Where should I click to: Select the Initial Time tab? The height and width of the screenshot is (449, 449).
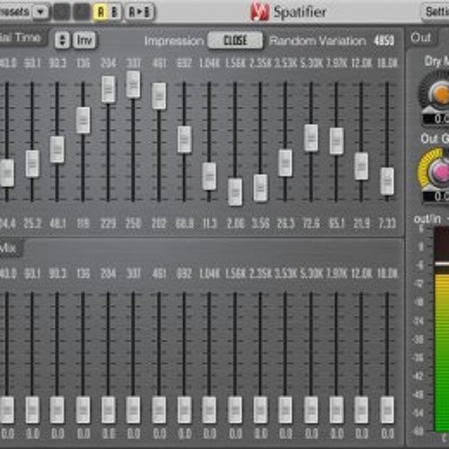22,38
